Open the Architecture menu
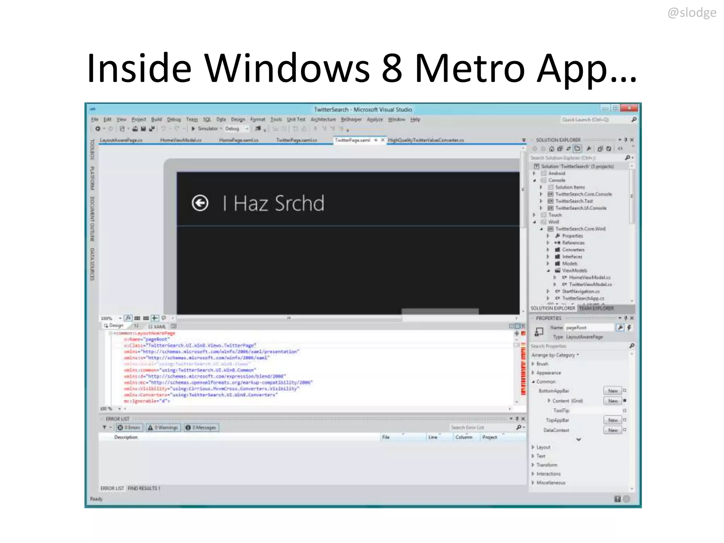The width and height of the screenshot is (724, 543). pos(323,119)
